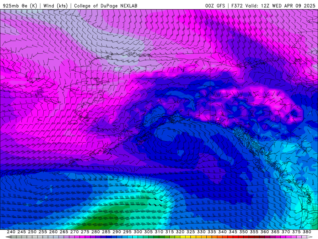Click the 370 color scale label
318x239 pixels.
point(286,232)
